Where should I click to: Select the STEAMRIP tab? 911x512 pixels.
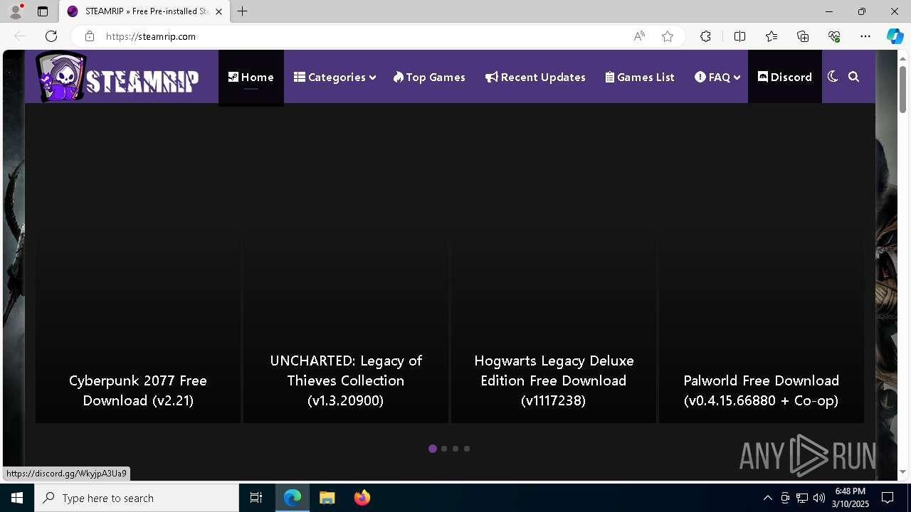click(x=145, y=11)
